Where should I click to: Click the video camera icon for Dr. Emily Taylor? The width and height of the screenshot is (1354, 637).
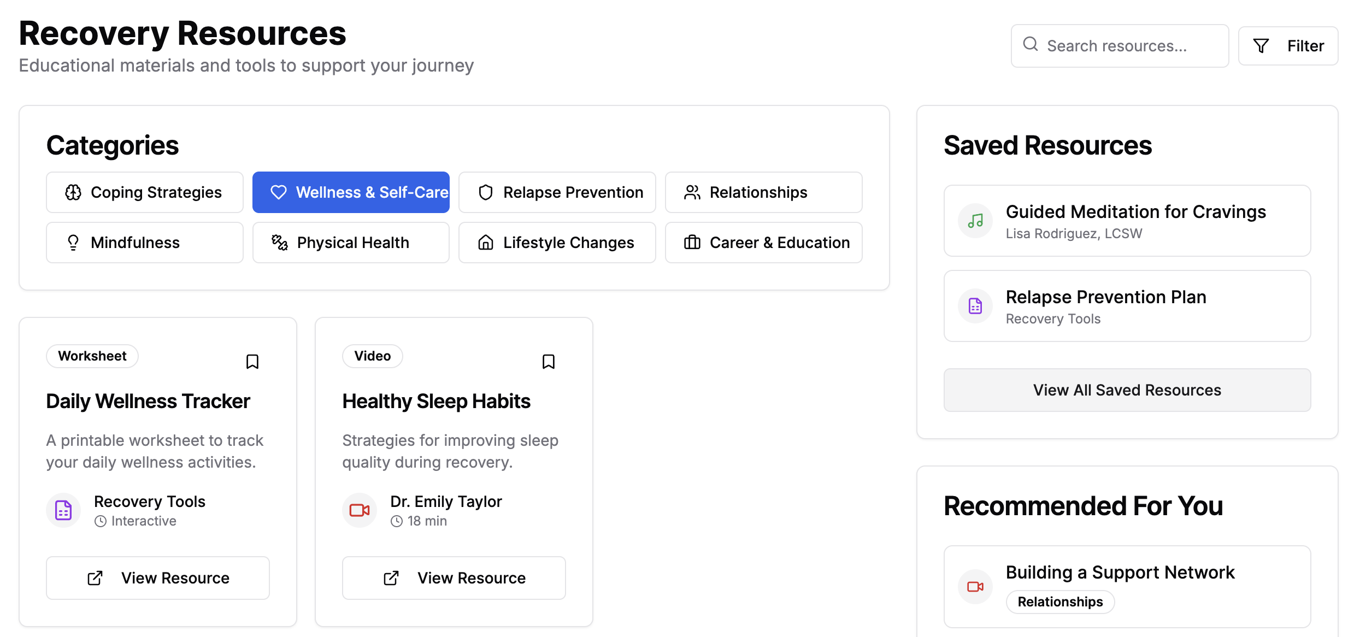(x=359, y=510)
